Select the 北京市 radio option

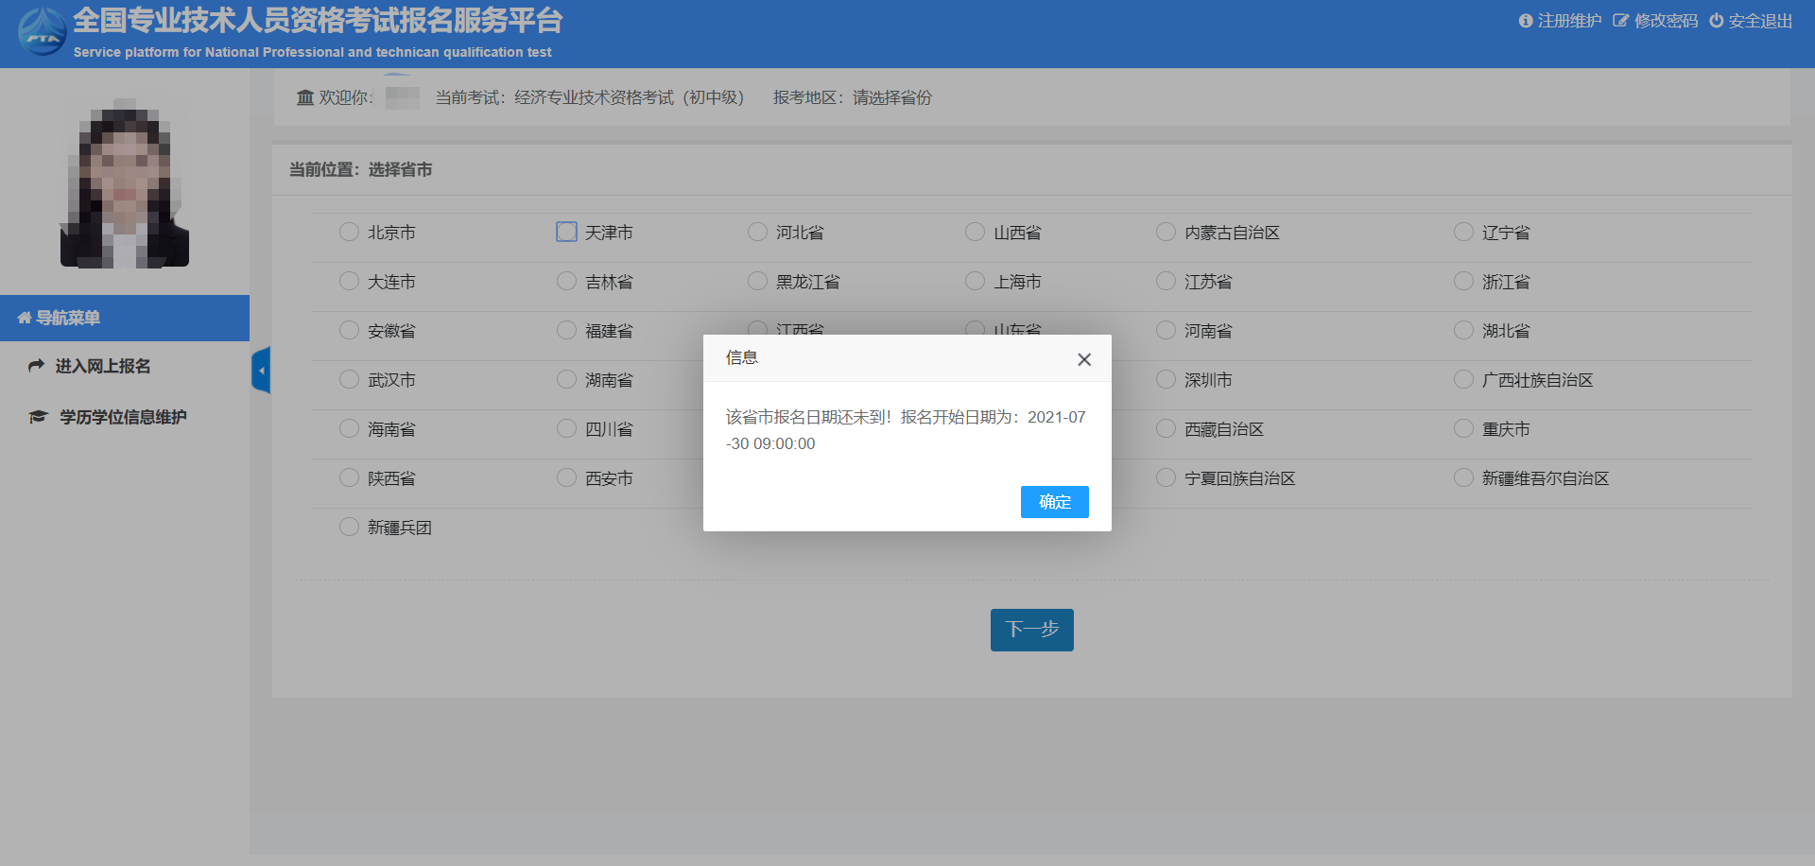[348, 232]
